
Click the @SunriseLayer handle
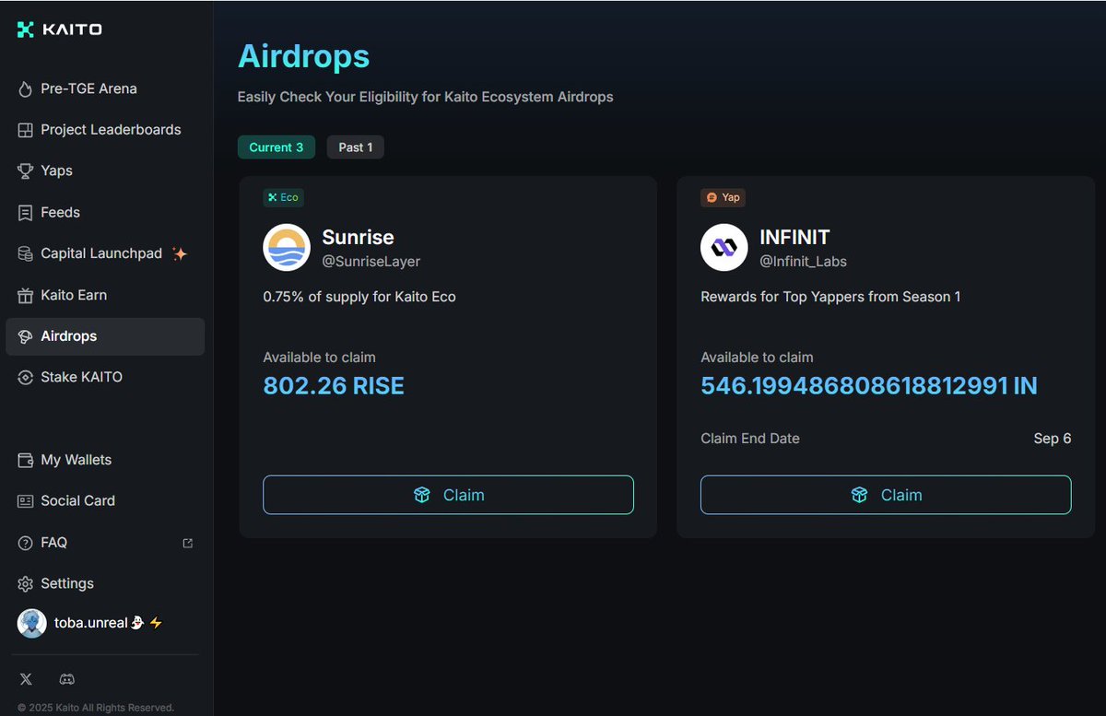[x=371, y=262]
